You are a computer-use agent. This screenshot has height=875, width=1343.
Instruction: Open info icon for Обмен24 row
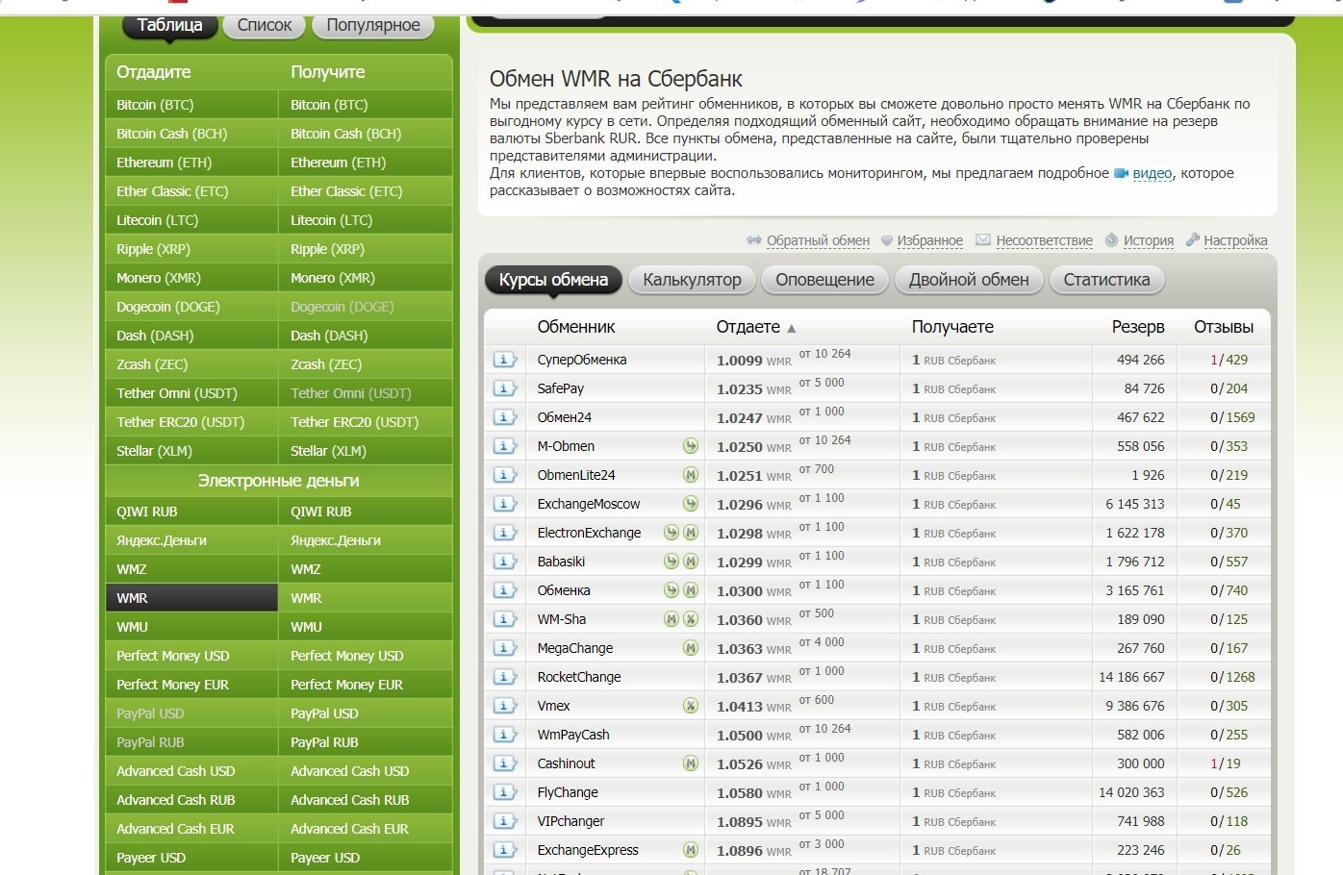point(504,417)
